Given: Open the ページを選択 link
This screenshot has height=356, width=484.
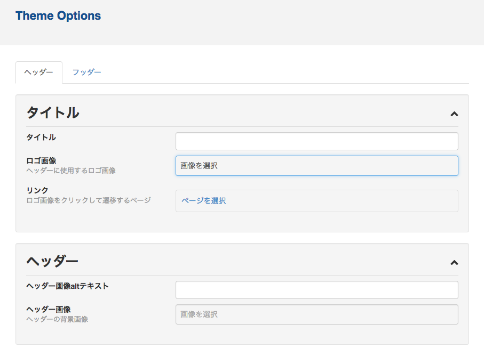Looking at the screenshot, I should click(x=204, y=201).
